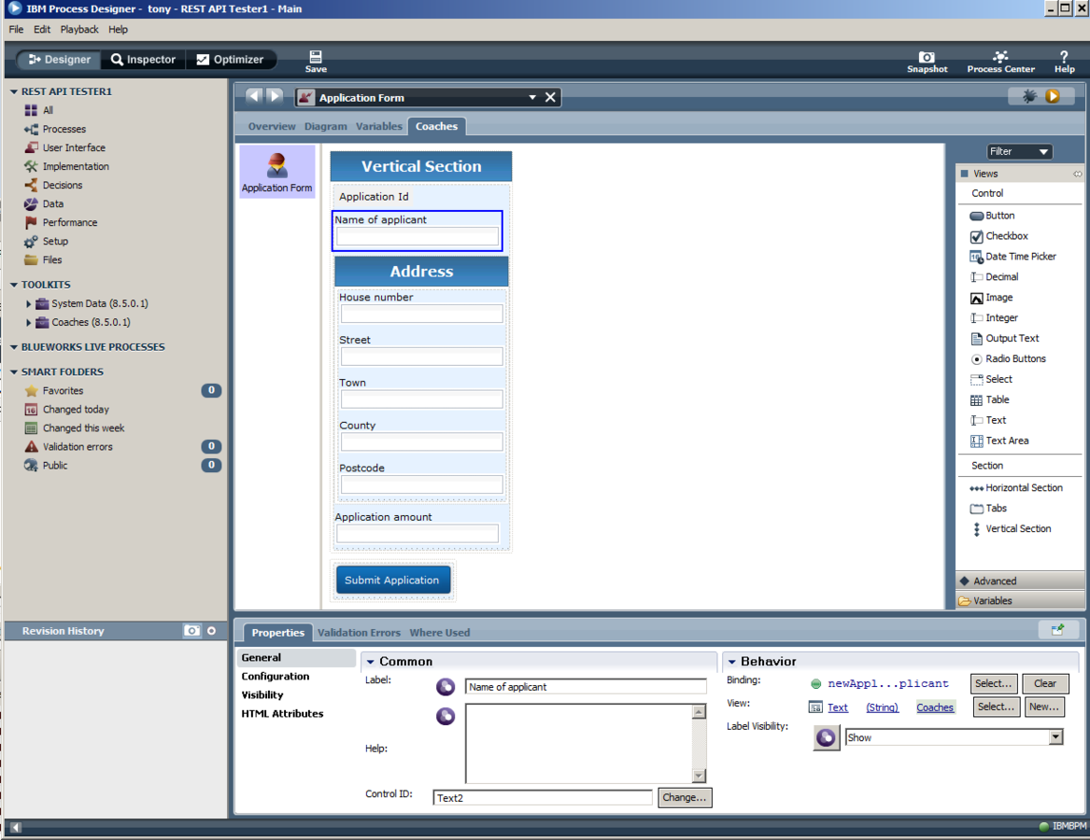
Task: Select Date Time Picker control
Action: point(1012,257)
